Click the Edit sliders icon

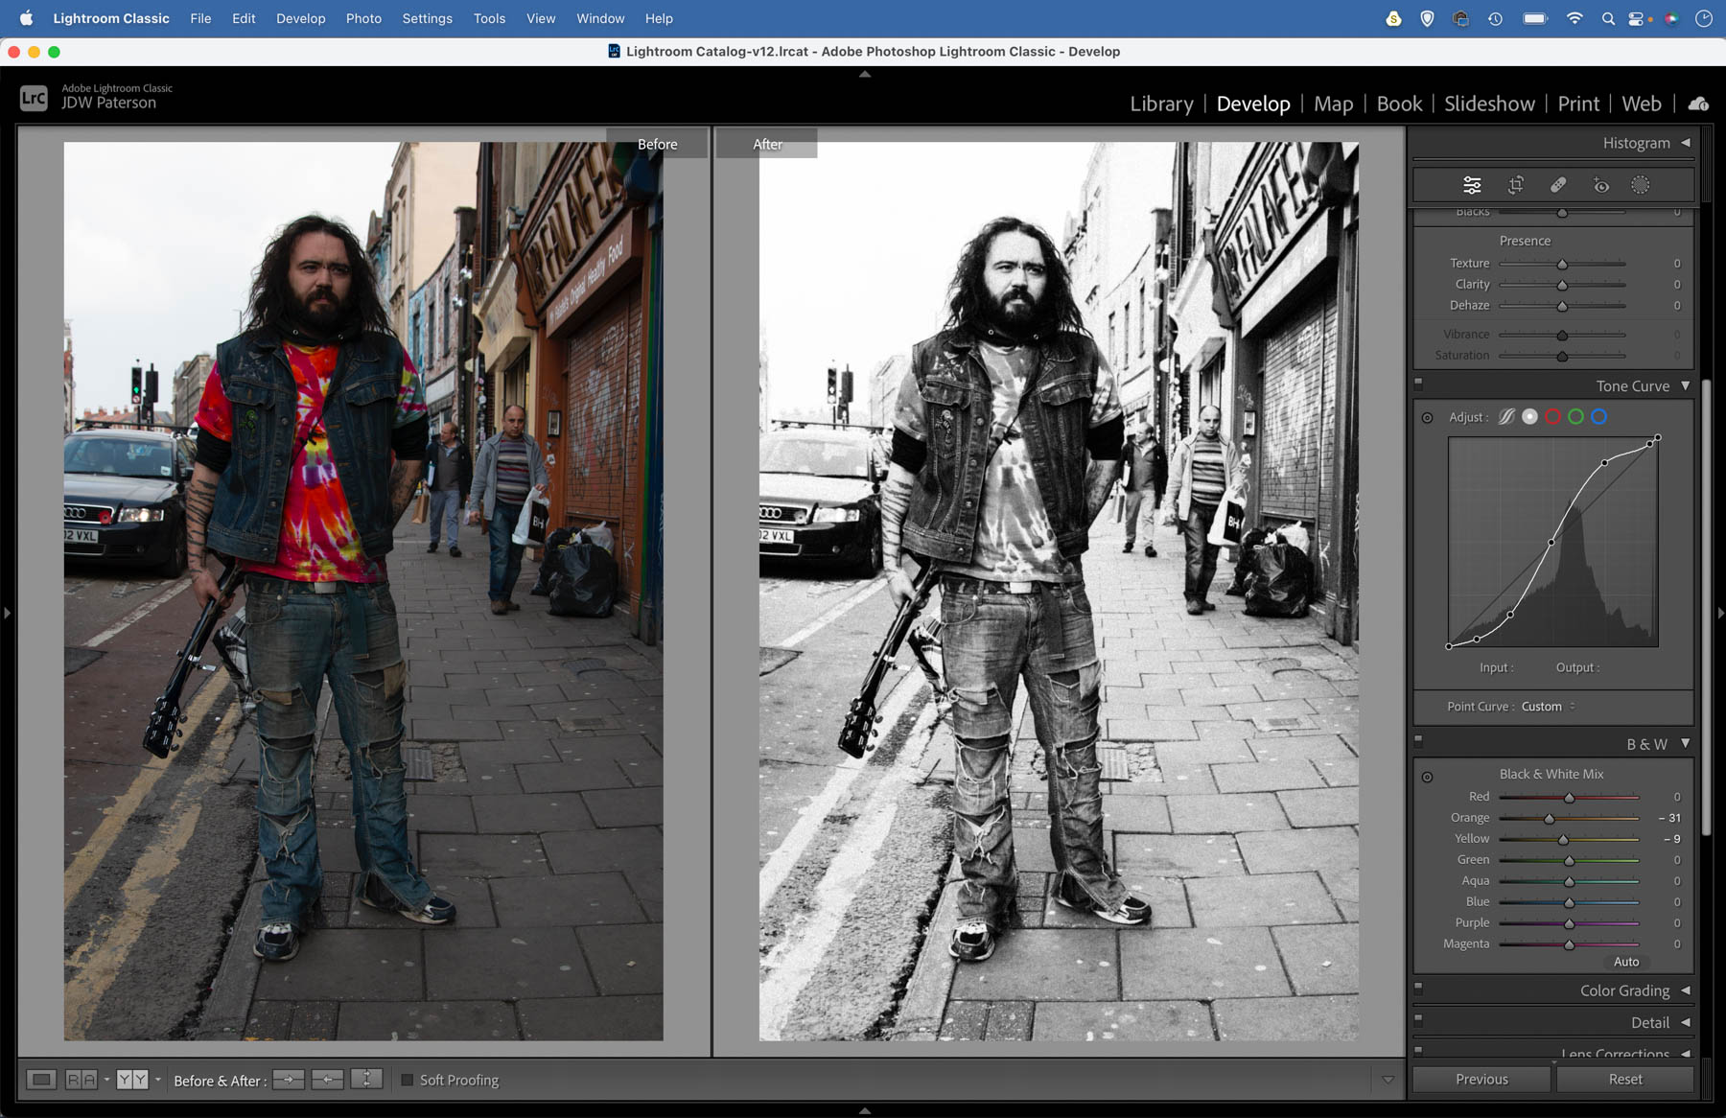1472,185
